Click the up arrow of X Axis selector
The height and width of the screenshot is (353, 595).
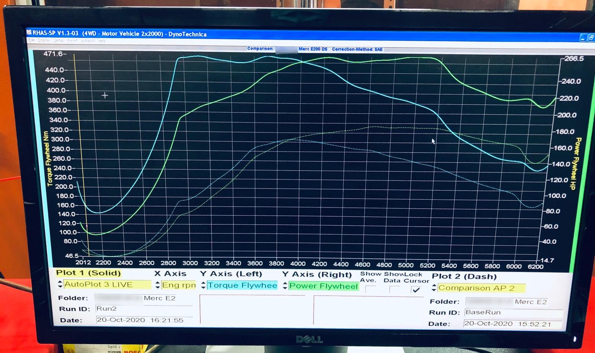158,283
